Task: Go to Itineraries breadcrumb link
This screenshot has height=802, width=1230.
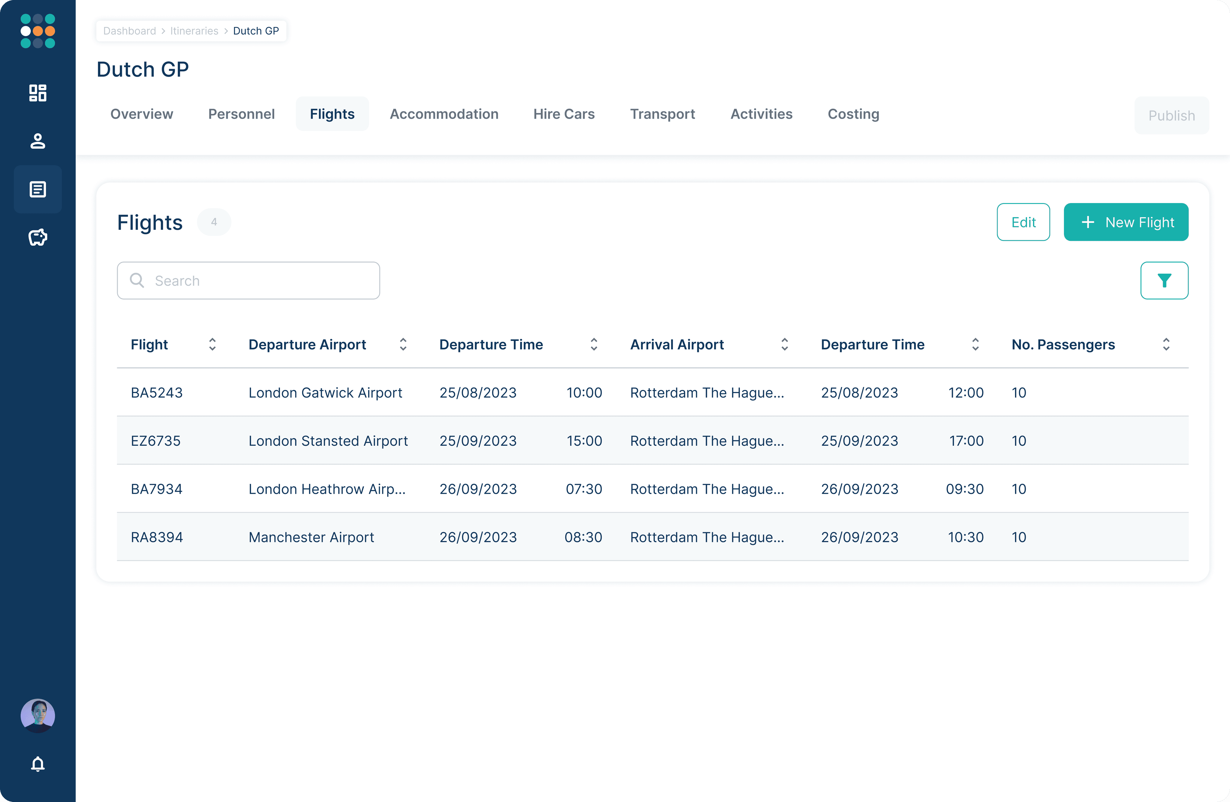Action: 194,31
